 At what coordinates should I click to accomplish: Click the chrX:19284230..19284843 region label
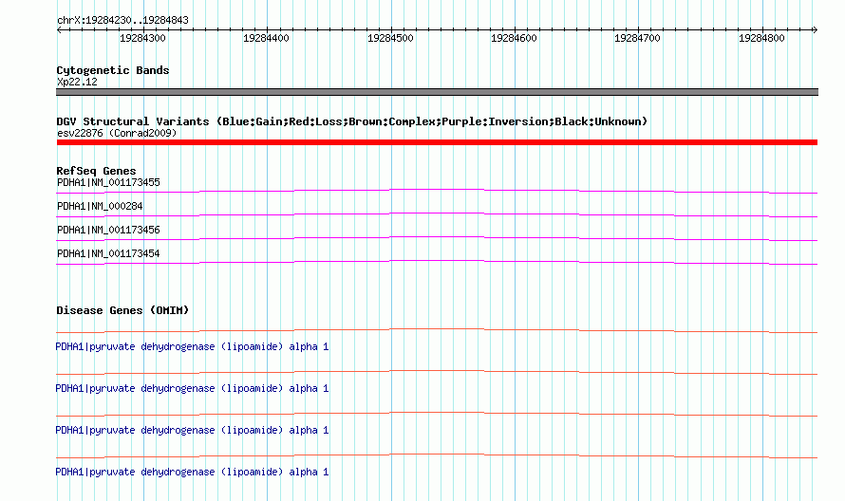122,21
